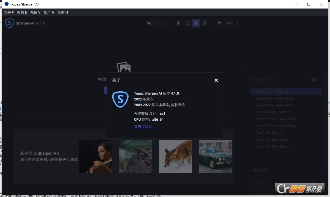Collapse the 模型参数 section chevron

249,170
